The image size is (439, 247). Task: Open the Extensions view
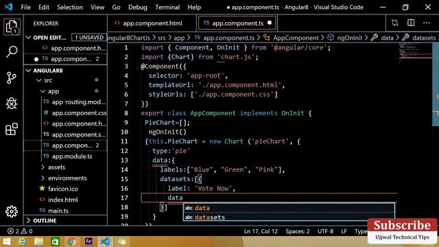[x=12, y=129]
